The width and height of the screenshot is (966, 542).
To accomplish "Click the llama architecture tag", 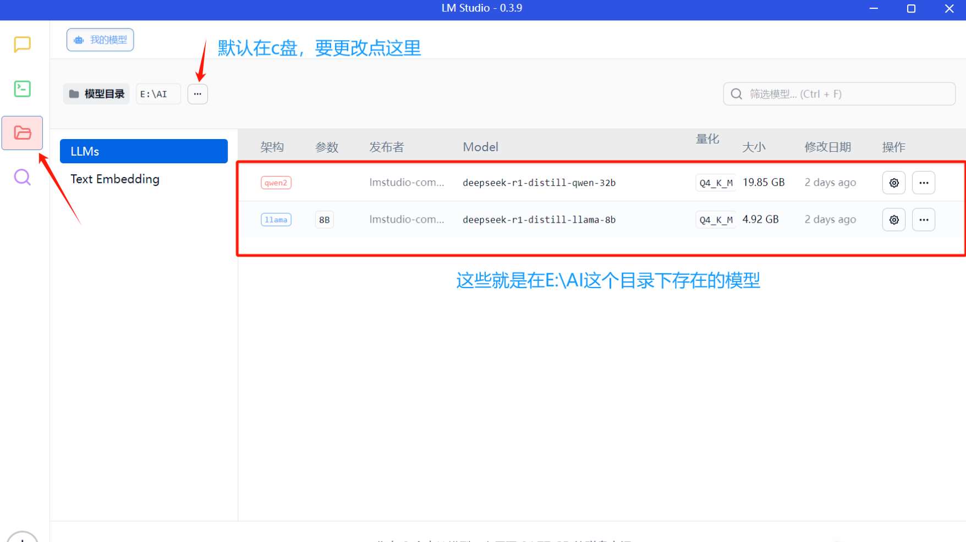I will [276, 220].
